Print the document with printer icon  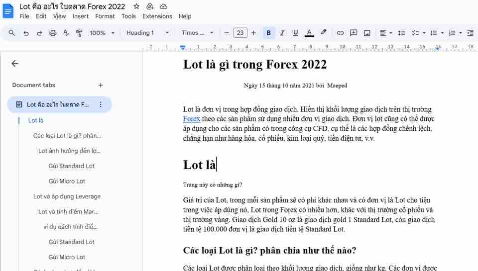pyautogui.click(x=53, y=33)
